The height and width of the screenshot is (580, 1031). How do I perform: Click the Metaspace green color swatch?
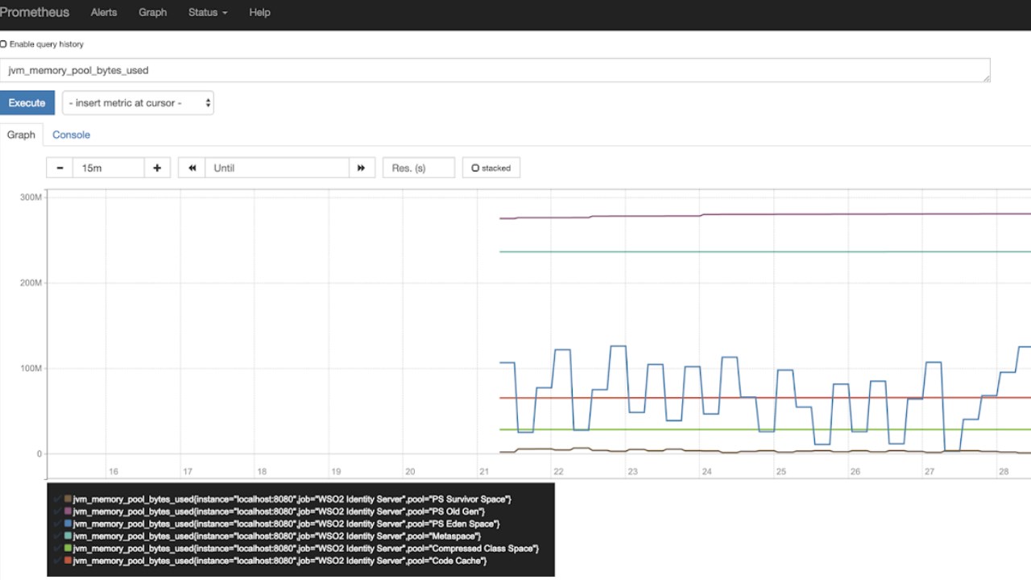click(68, 536)
